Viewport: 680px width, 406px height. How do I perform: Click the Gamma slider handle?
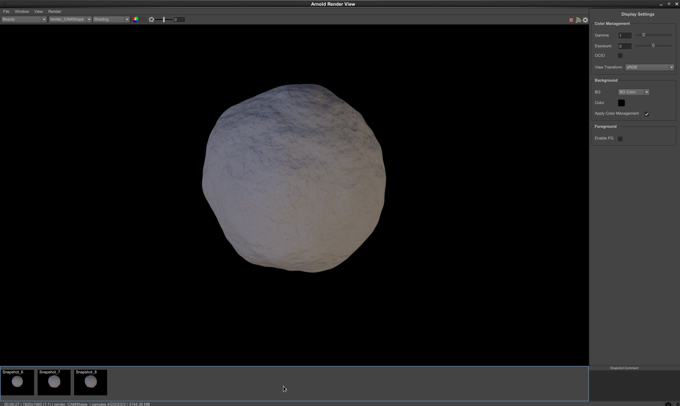point(644,35)
